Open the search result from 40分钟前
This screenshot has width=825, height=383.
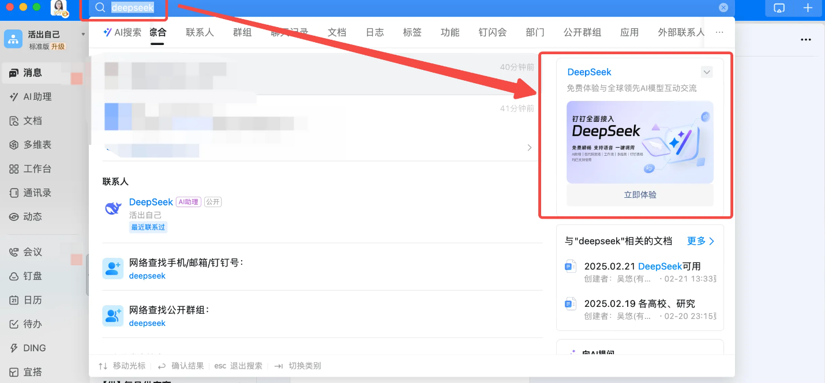[x=316, y=74]
